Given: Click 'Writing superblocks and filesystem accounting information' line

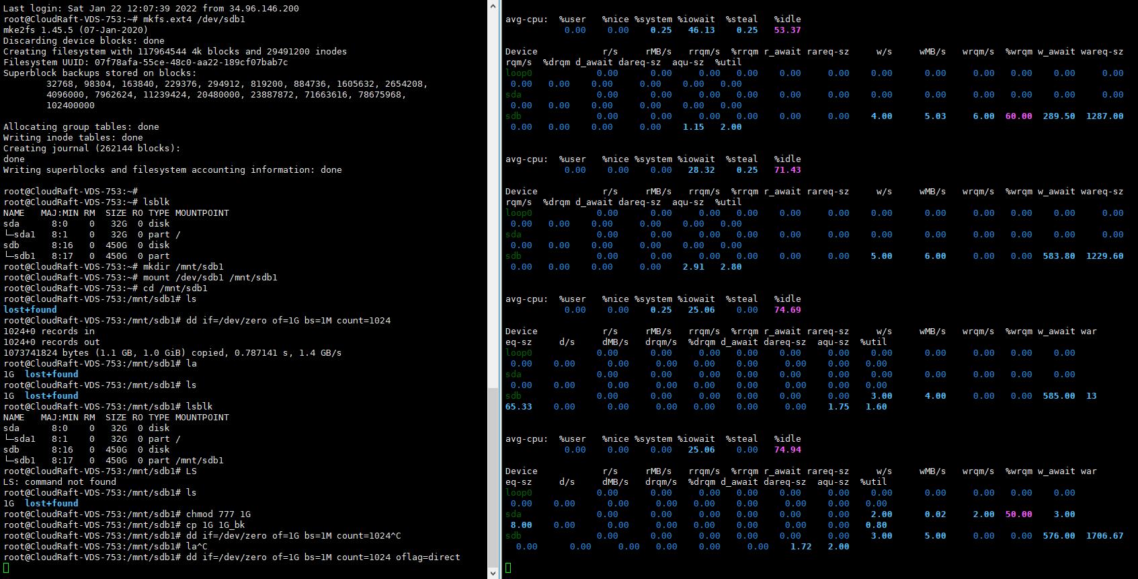Looking at the screenshot, I should (173, 170).
